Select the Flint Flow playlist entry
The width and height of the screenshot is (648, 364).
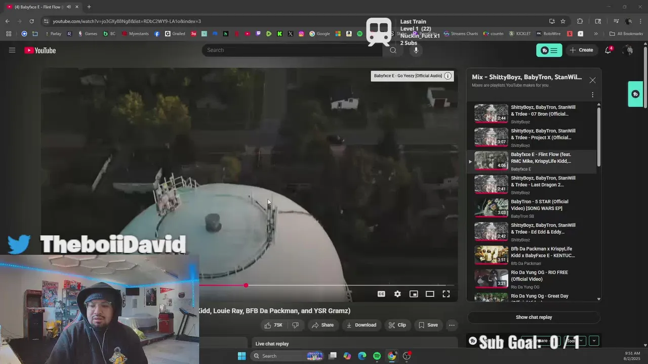(532, 161)
